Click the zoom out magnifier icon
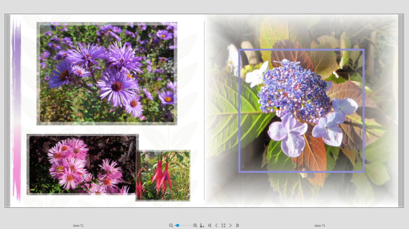The image size is (409, 229). click(x=171, y=225)
